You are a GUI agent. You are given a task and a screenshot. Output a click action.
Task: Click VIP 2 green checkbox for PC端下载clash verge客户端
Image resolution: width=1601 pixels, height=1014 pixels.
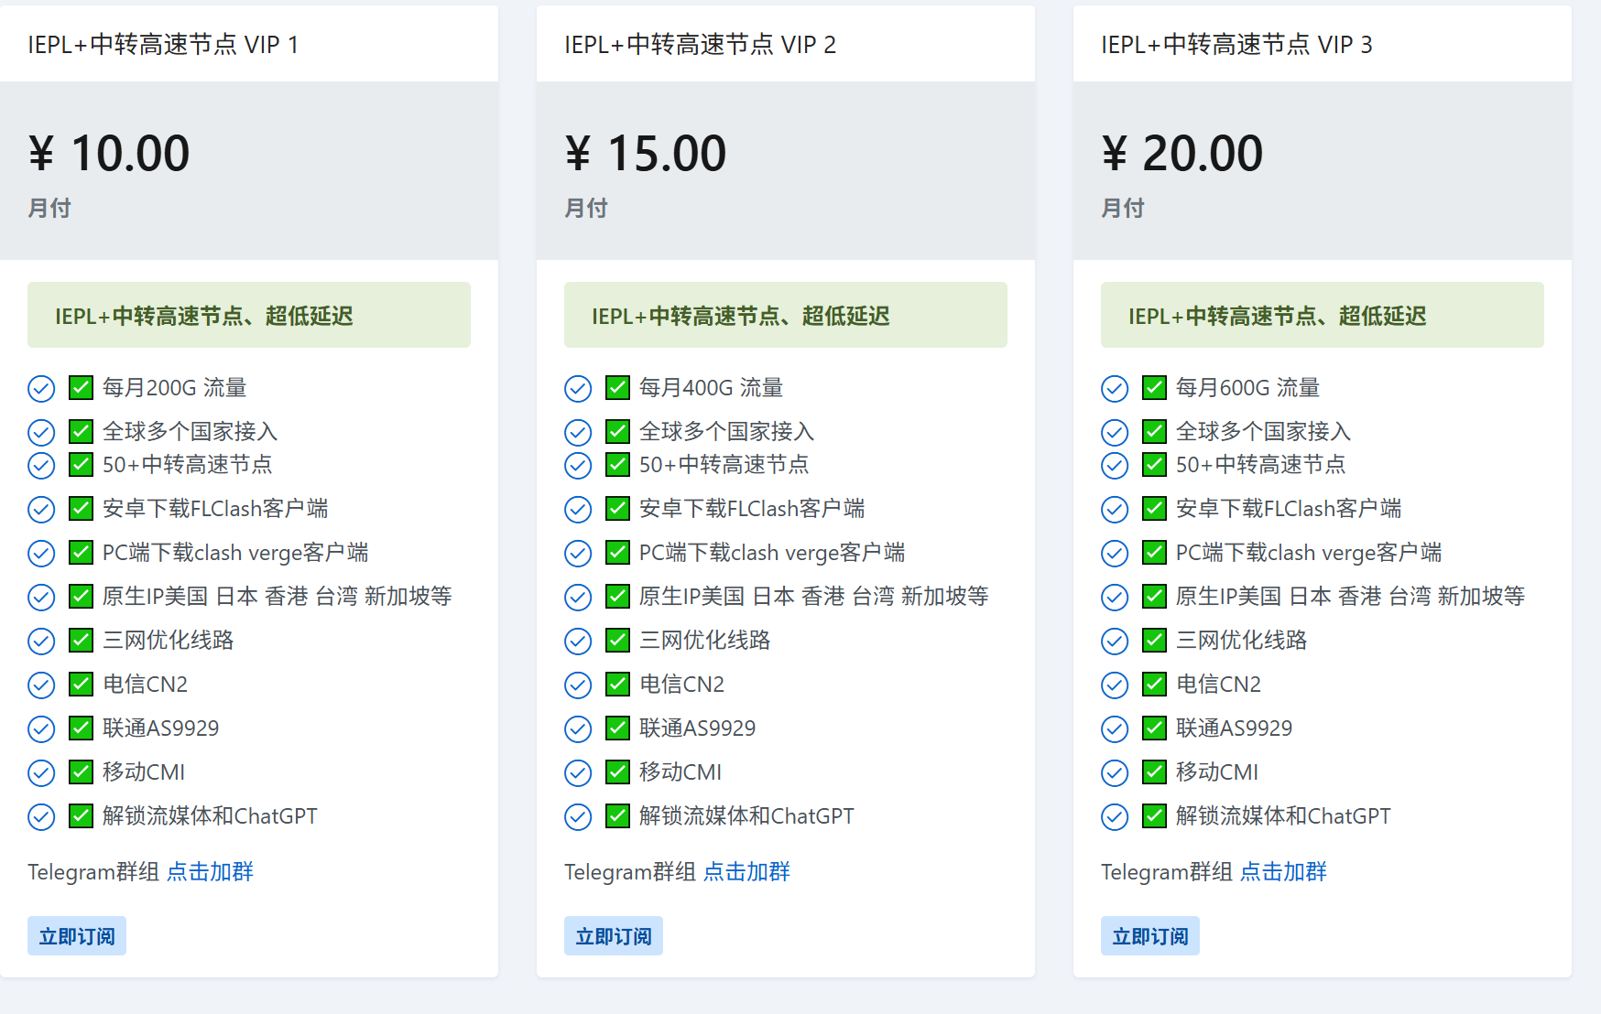(x=618, y=553)
